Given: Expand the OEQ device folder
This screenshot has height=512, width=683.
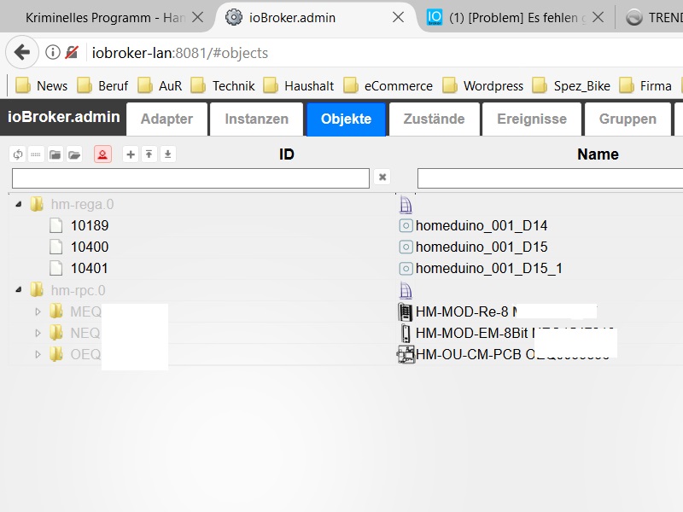Looking at the screenshot, I should (38, 354).
